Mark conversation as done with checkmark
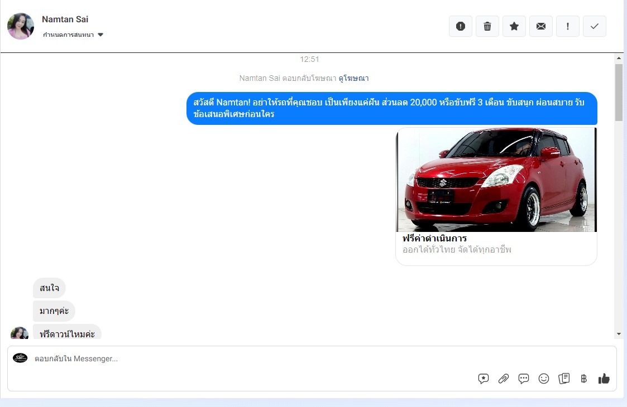The height and width of the screenshot is (407, 627). point(595,26)
